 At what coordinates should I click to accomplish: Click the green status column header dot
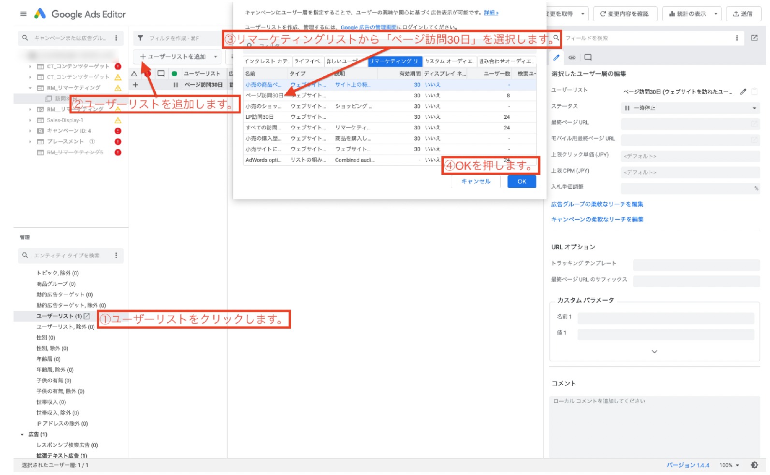pyautogui.click(x=174, y=74)
